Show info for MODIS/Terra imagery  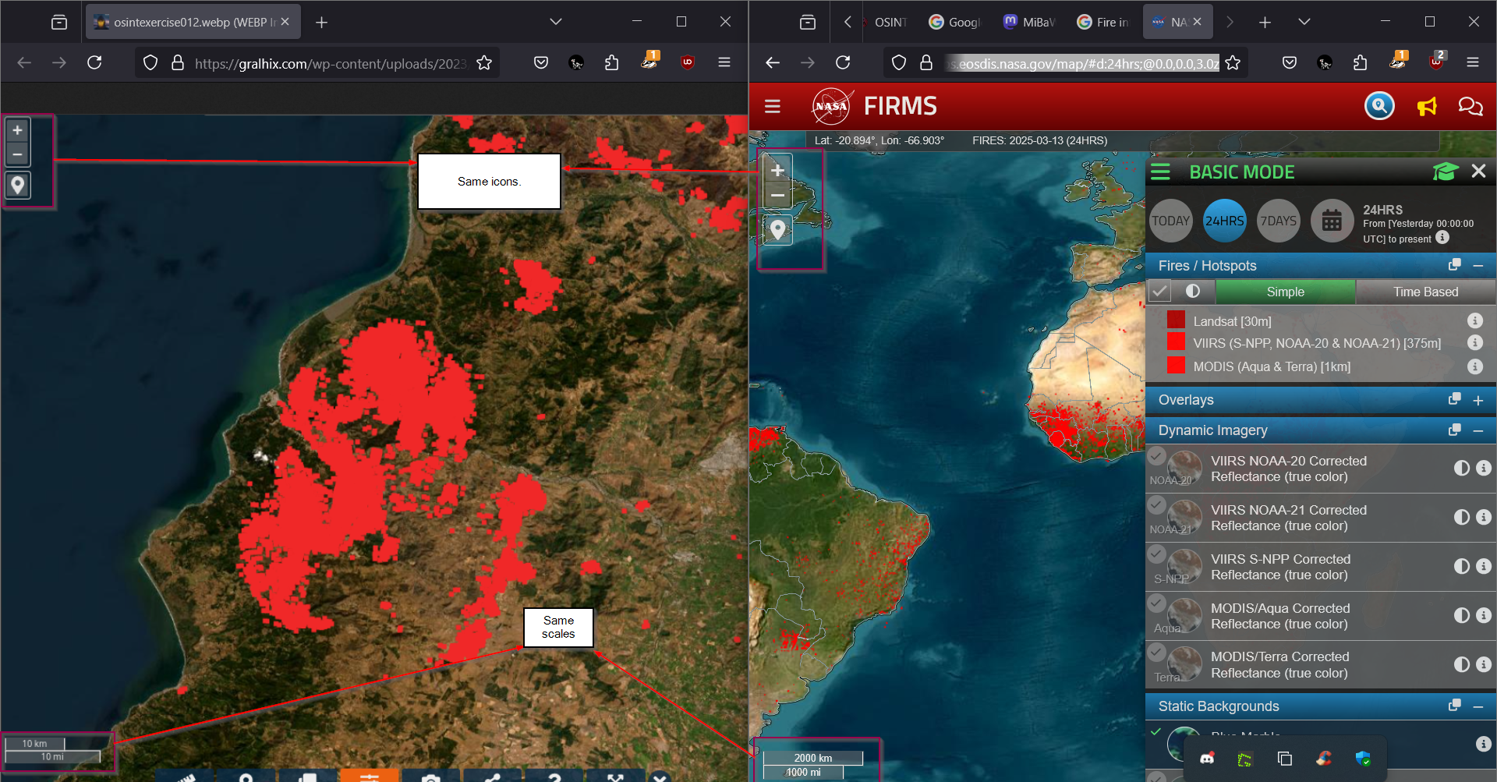click(x=1483, y=664)
